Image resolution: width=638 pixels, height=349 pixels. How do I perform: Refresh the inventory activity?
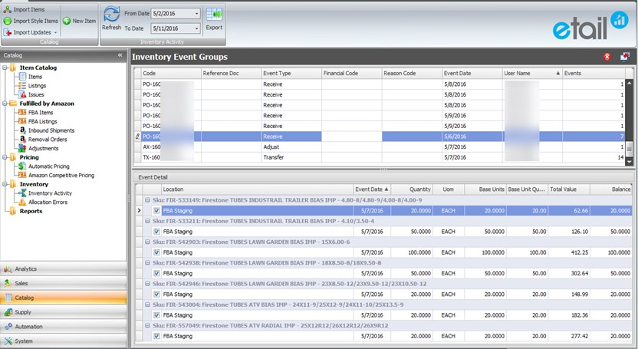[111, 18]
